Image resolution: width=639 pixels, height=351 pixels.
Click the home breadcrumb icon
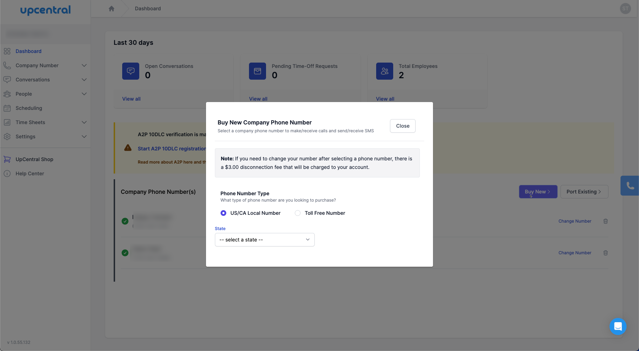(x=112, y=8)
